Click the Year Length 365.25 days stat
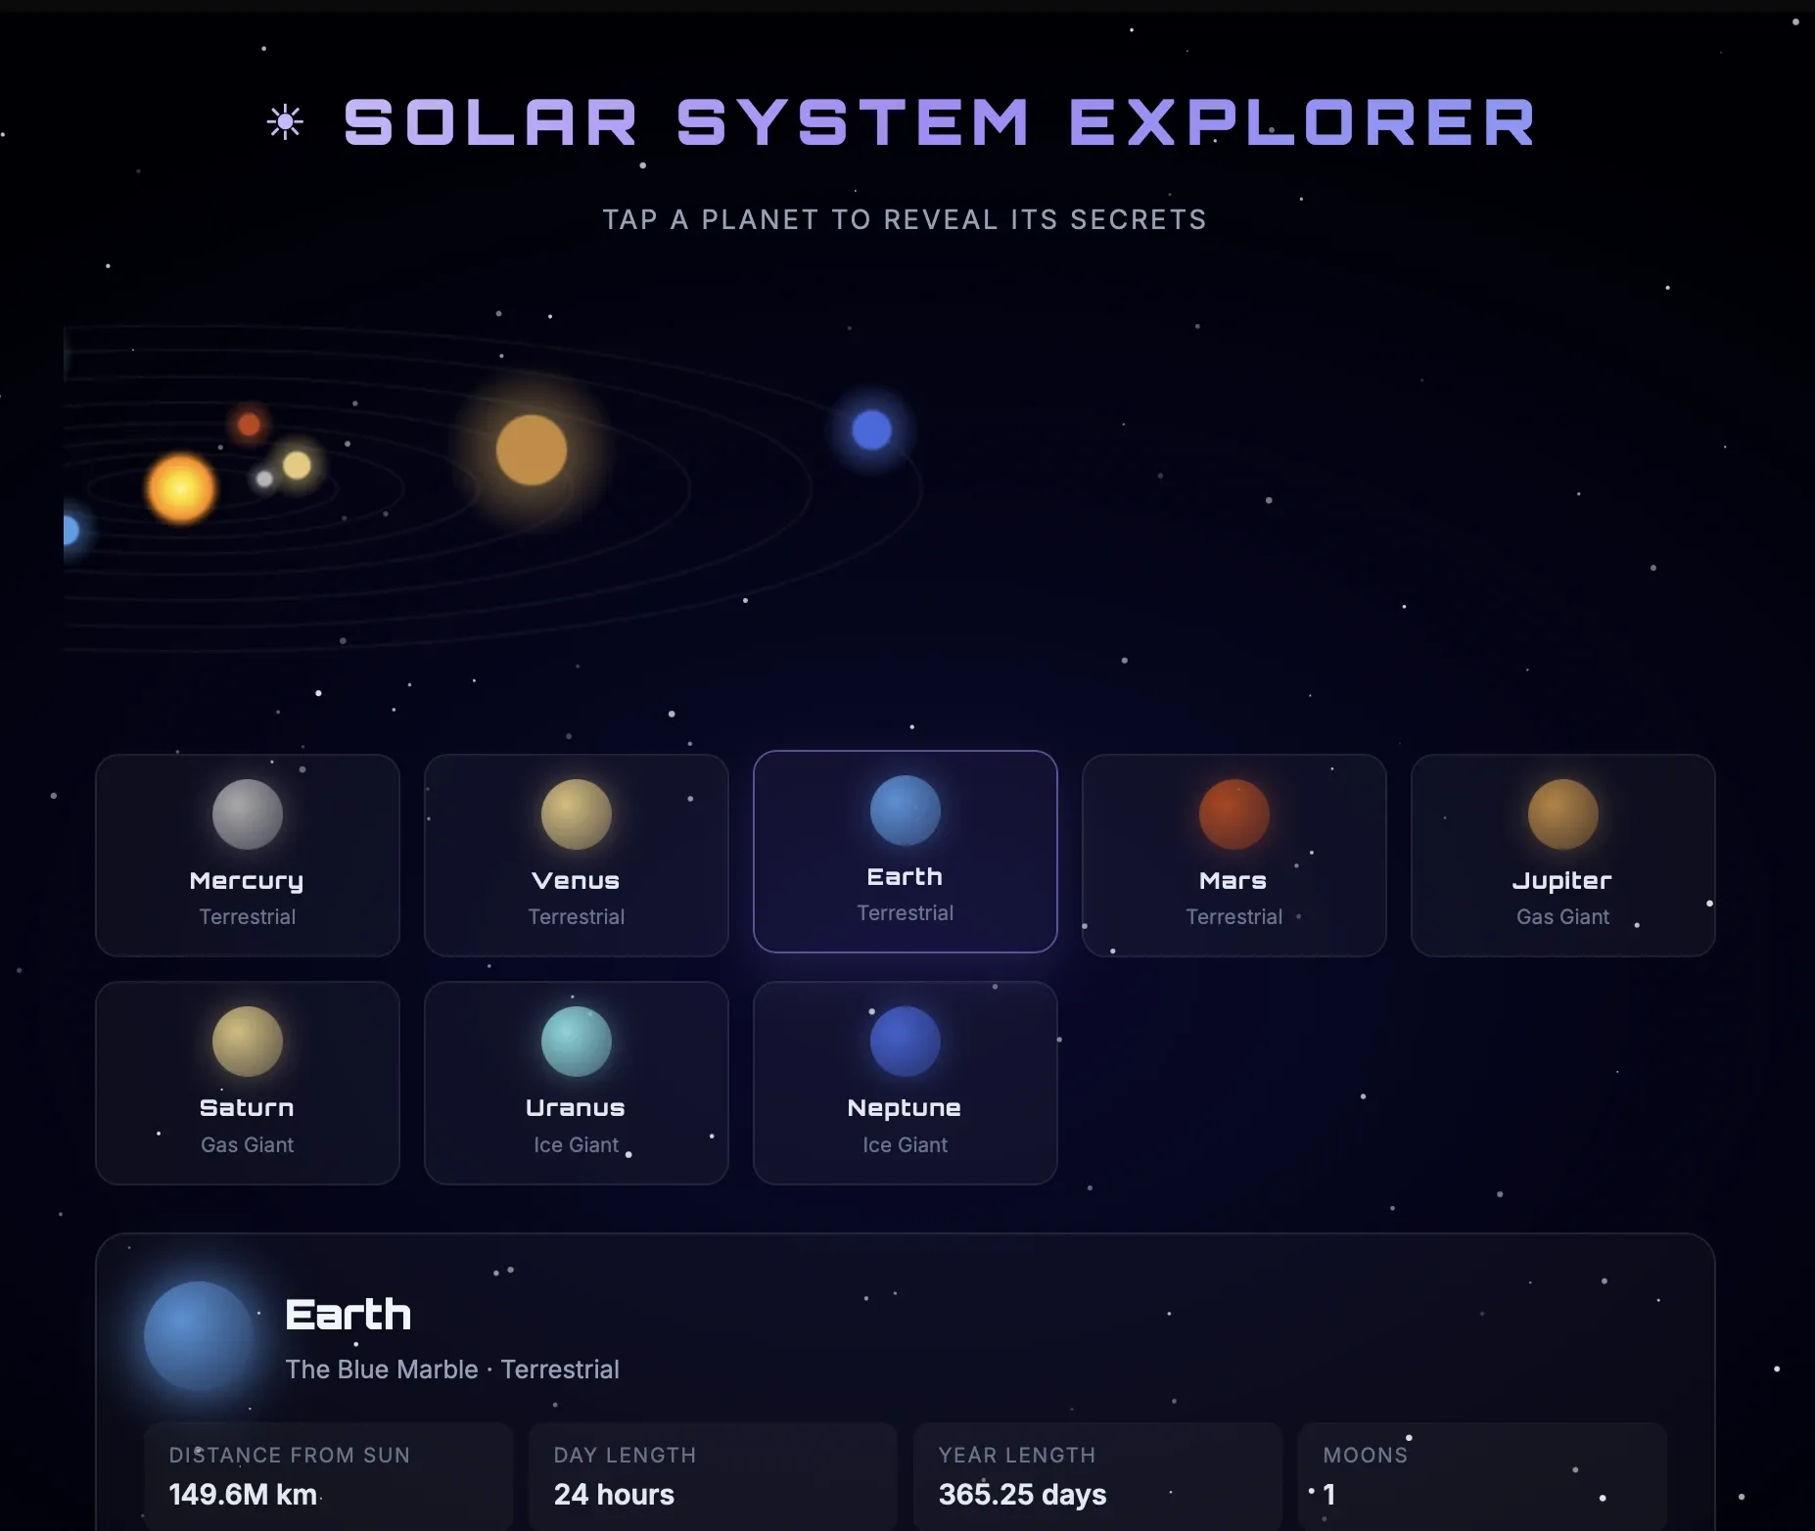1815x1531 pixels. [1098, 1476]
